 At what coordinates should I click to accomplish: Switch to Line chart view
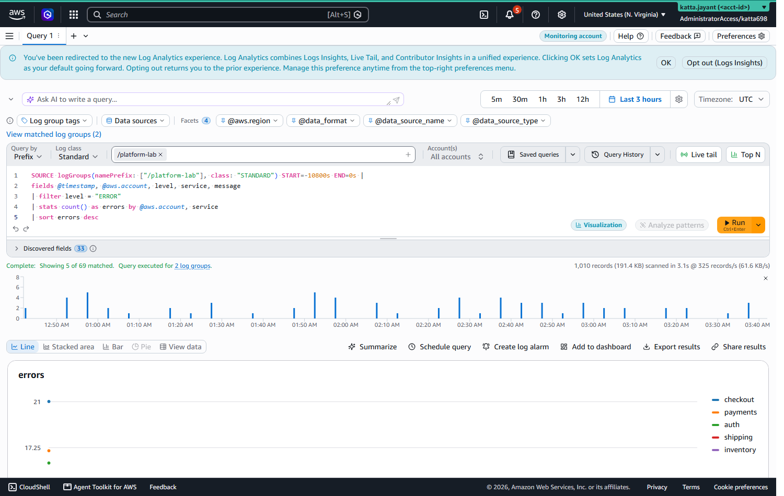pyautogui.click(x=23, y=347)
